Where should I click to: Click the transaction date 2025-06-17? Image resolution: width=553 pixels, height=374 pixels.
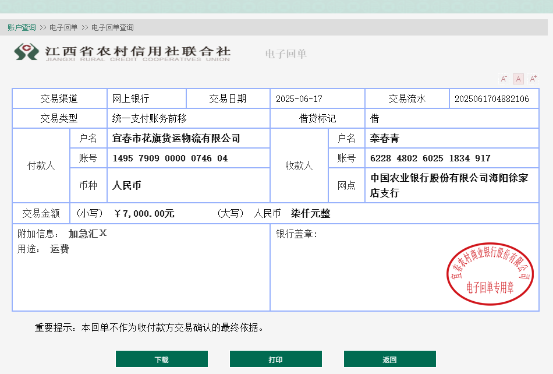pyautogui.click(x=299, y=99)
